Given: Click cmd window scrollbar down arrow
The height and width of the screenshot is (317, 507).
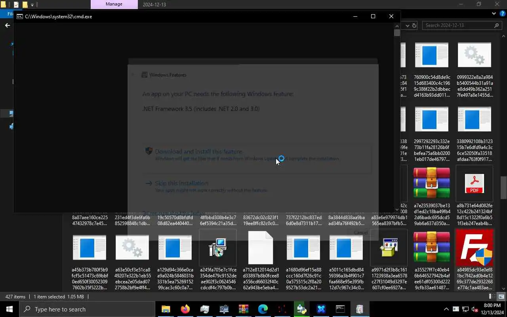Looking at the screenshot, I should pos(397,209).
